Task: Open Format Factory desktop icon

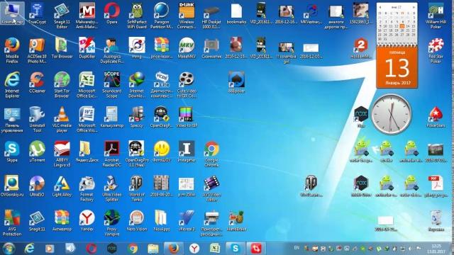Action: [x=87, y=188]
